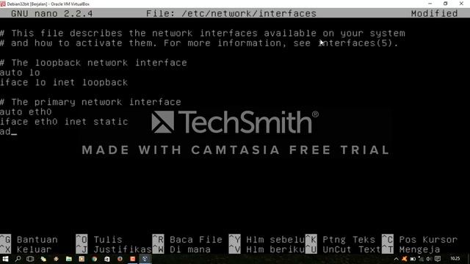The width and height of the screenshot is (470, 264).
Task: Click ^J Justifikasi shortcut
Action: (114, 249)
